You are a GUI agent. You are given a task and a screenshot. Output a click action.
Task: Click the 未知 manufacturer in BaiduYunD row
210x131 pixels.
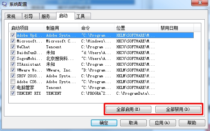(50, 53)
